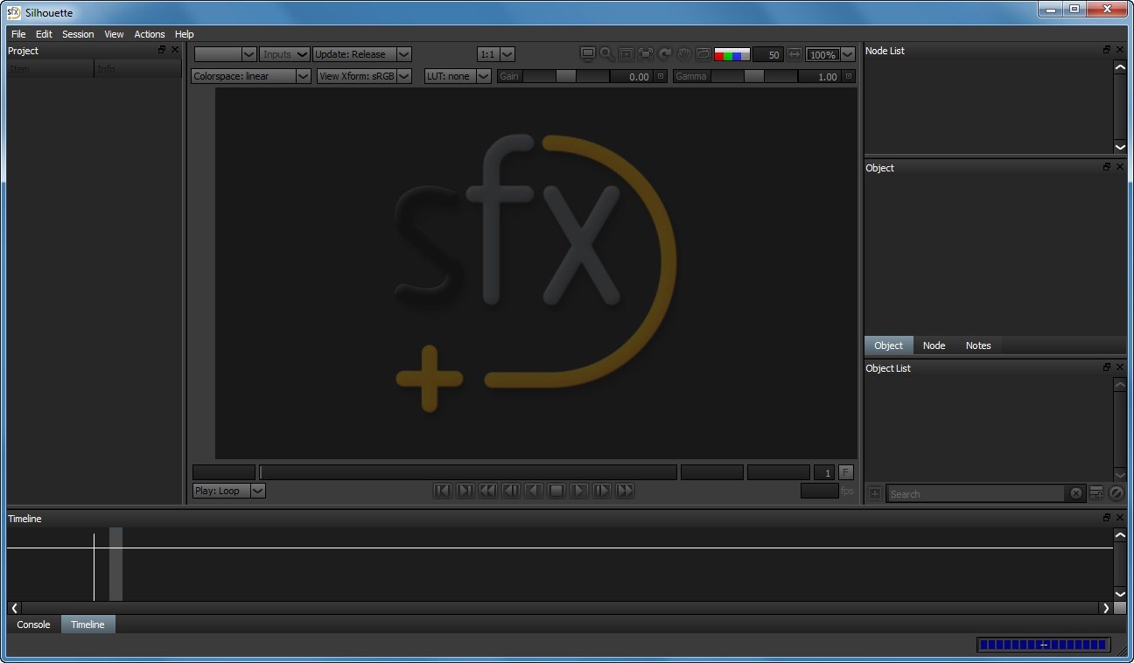Viewport: 1134px width, 663px height.
Task: Toggle the RGB channel display button
Action: click(x=732, y=54)
